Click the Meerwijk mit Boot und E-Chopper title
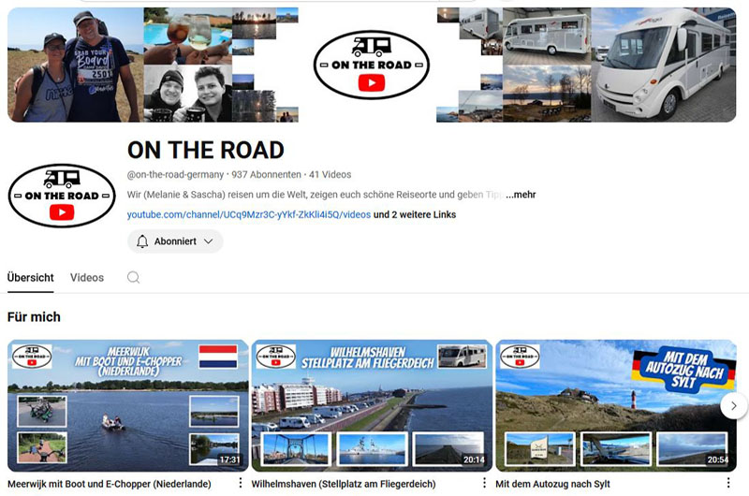The height and width of the screenshot is (496, 749). (110, 484)
